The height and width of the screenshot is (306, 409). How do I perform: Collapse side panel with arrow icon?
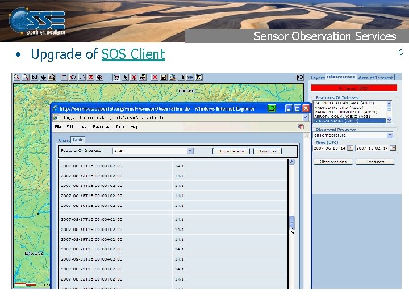(x=300, y=77)
